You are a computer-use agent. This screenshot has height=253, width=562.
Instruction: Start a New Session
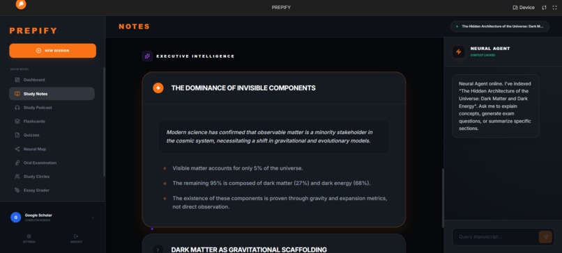[53, 51]
